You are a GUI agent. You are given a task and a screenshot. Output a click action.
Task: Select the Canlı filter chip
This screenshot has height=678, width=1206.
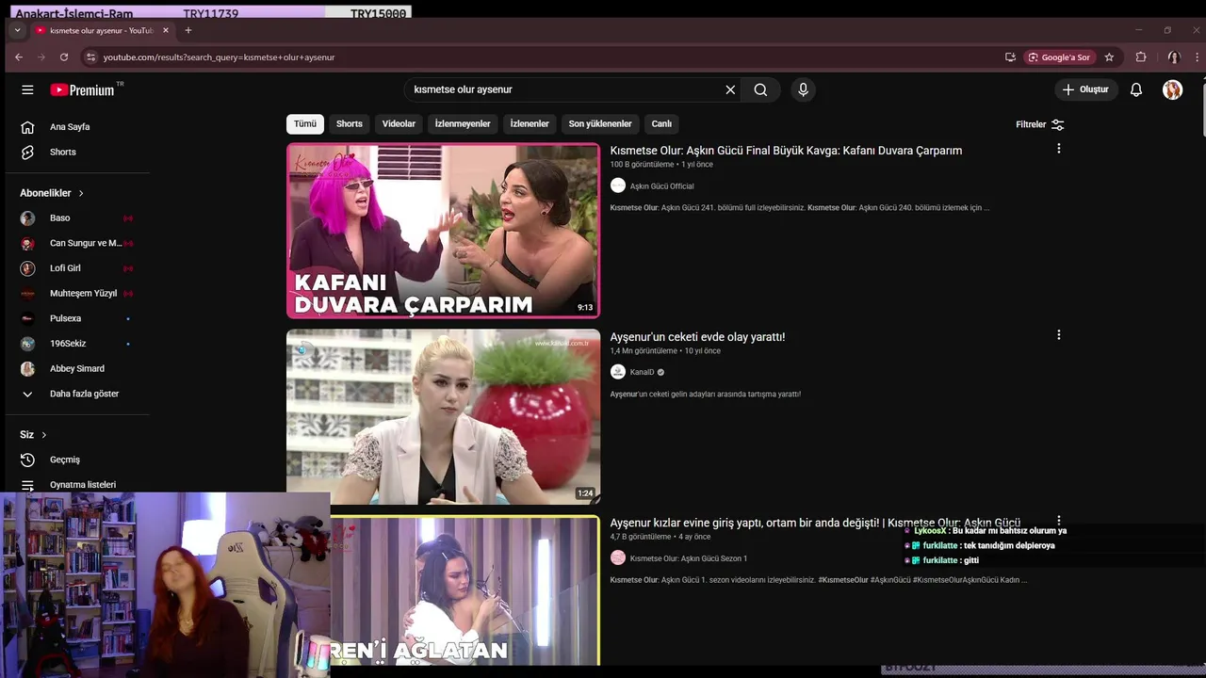click(661, 123)
